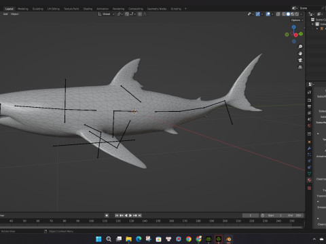Switch perspective/orthographic grid icon
This screenshot has width=326, height=244.
pyautogui.click(x=300, y=67)
